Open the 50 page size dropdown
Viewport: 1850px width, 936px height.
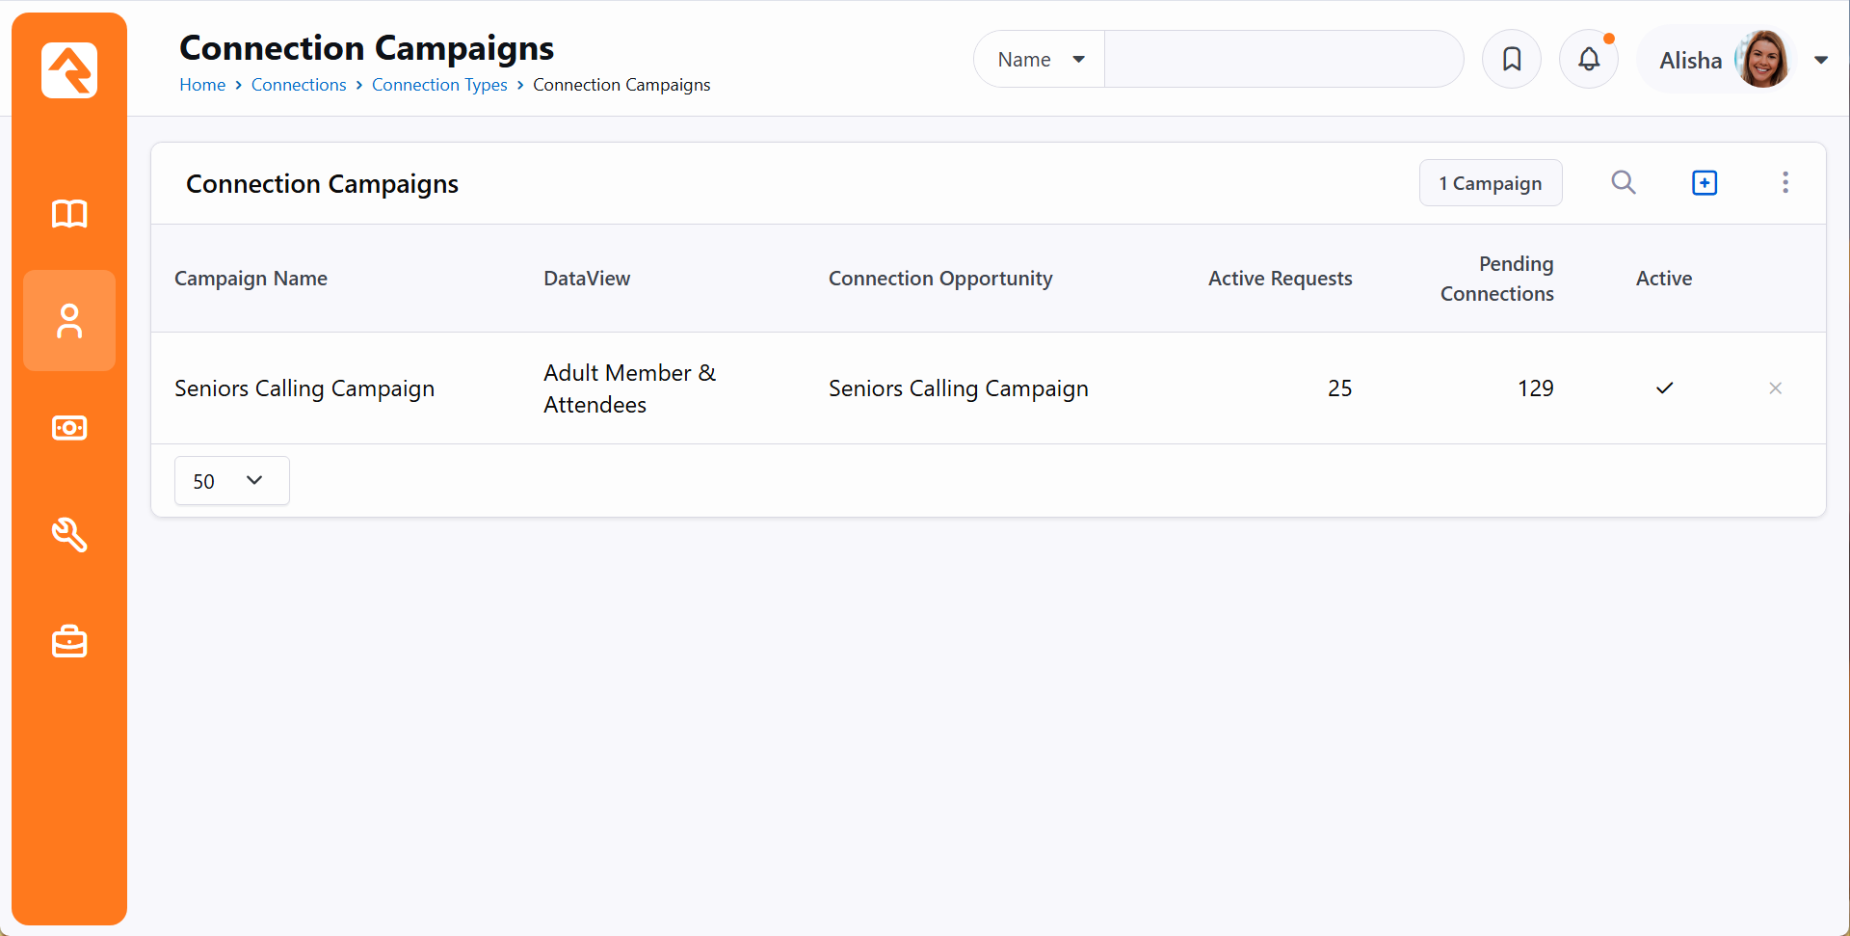tap(231, 481)
